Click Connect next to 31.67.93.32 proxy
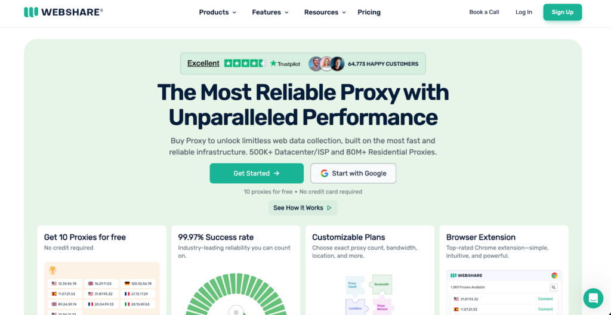The image size is (611, 315). (545, 299)
